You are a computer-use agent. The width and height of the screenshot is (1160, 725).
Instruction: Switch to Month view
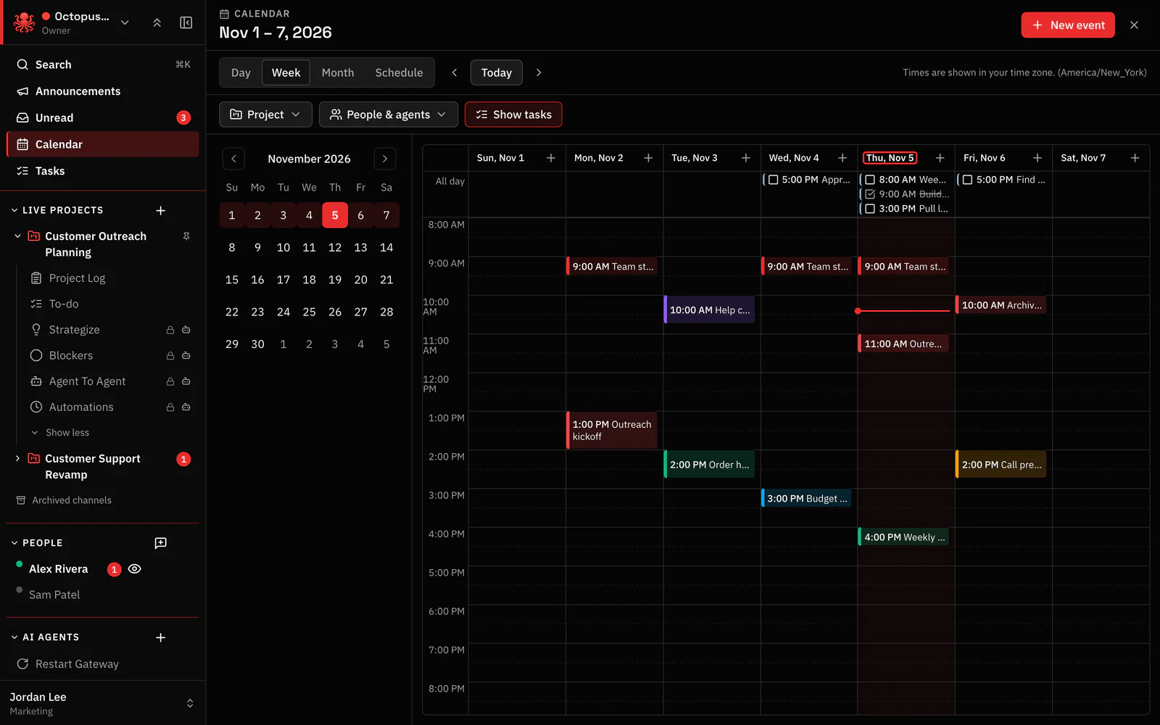coord(338,72)
